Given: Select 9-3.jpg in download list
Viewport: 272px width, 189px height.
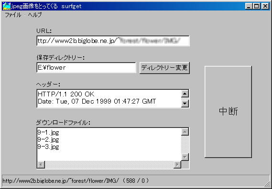Looking at the screenshot, I should pos(48,147).
